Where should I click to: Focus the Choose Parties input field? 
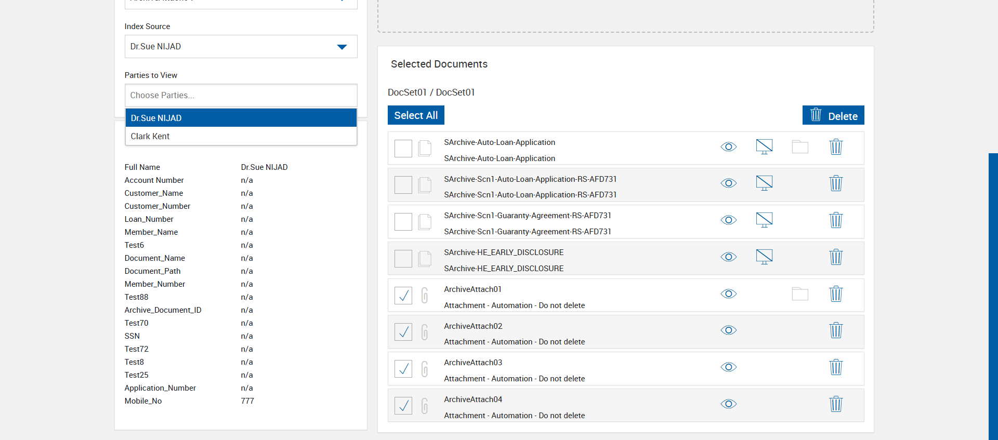[x=241, y=96]
